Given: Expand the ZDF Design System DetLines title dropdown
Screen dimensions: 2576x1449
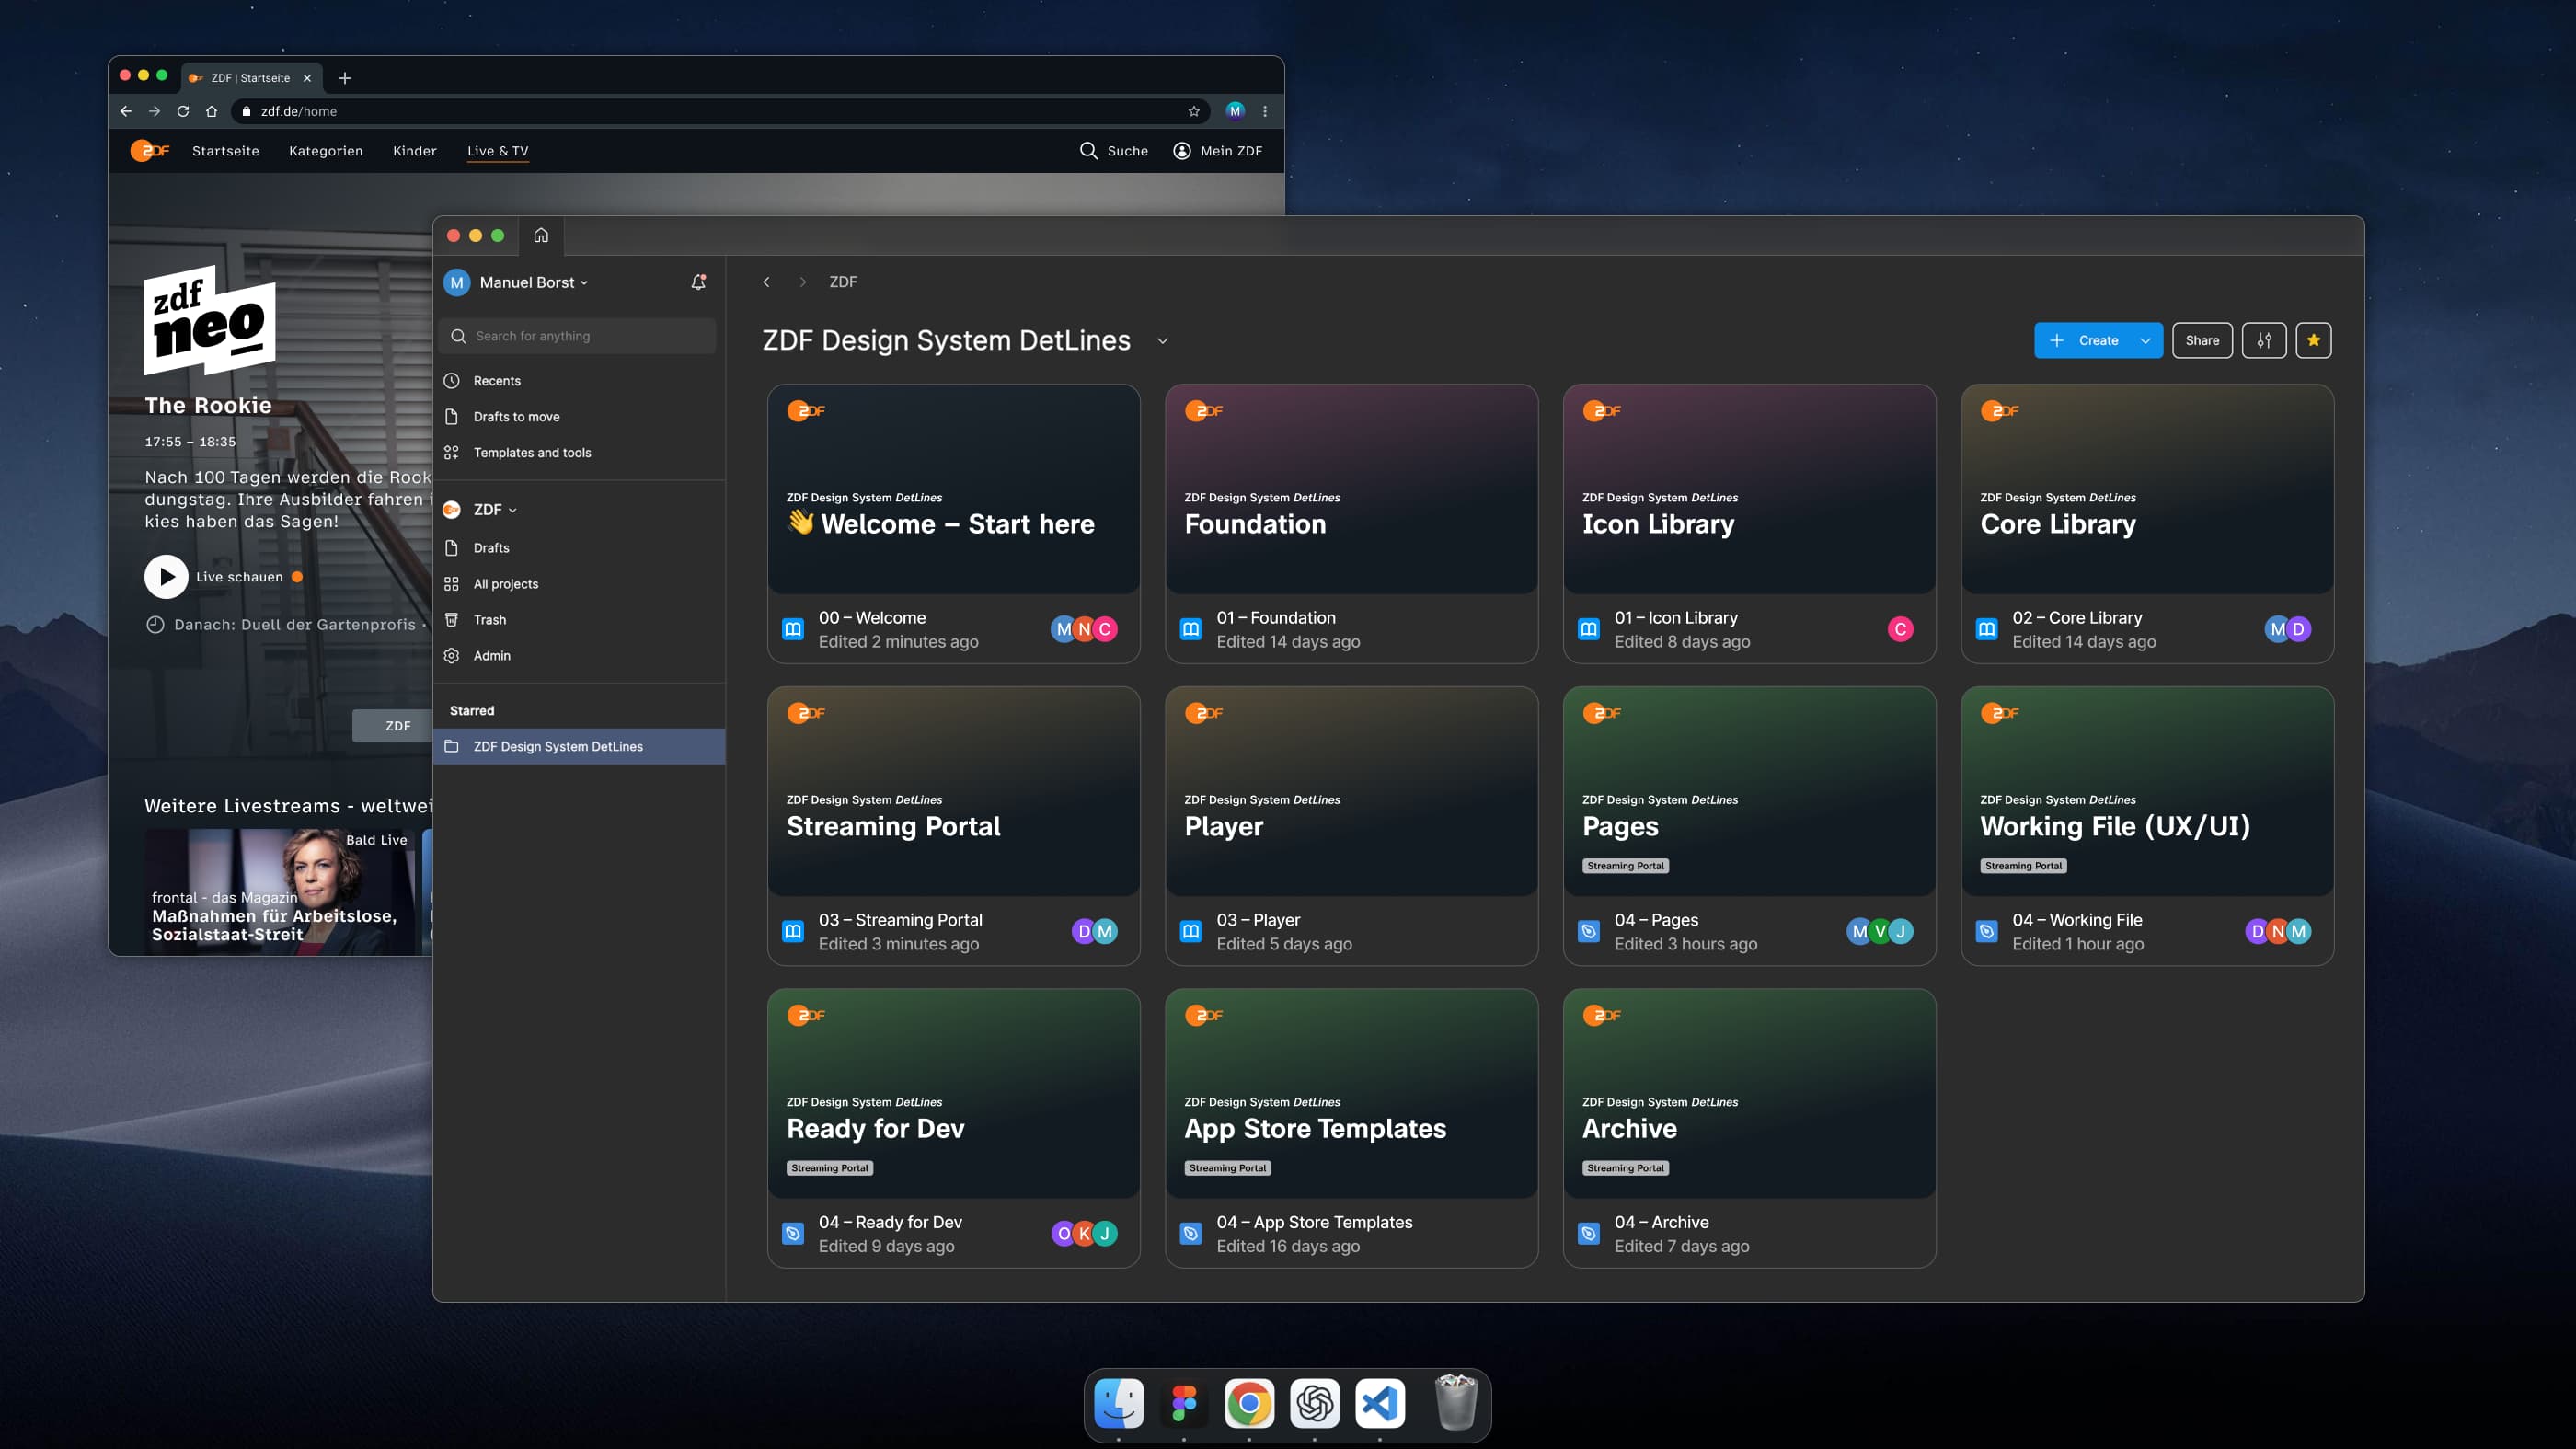Looking at the screenshot, I should pos(1162,341).
